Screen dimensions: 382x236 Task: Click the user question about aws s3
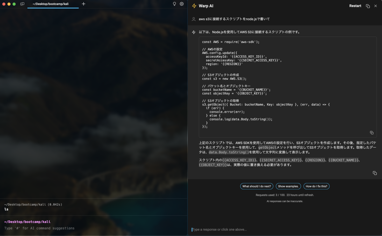pos(234,19)
